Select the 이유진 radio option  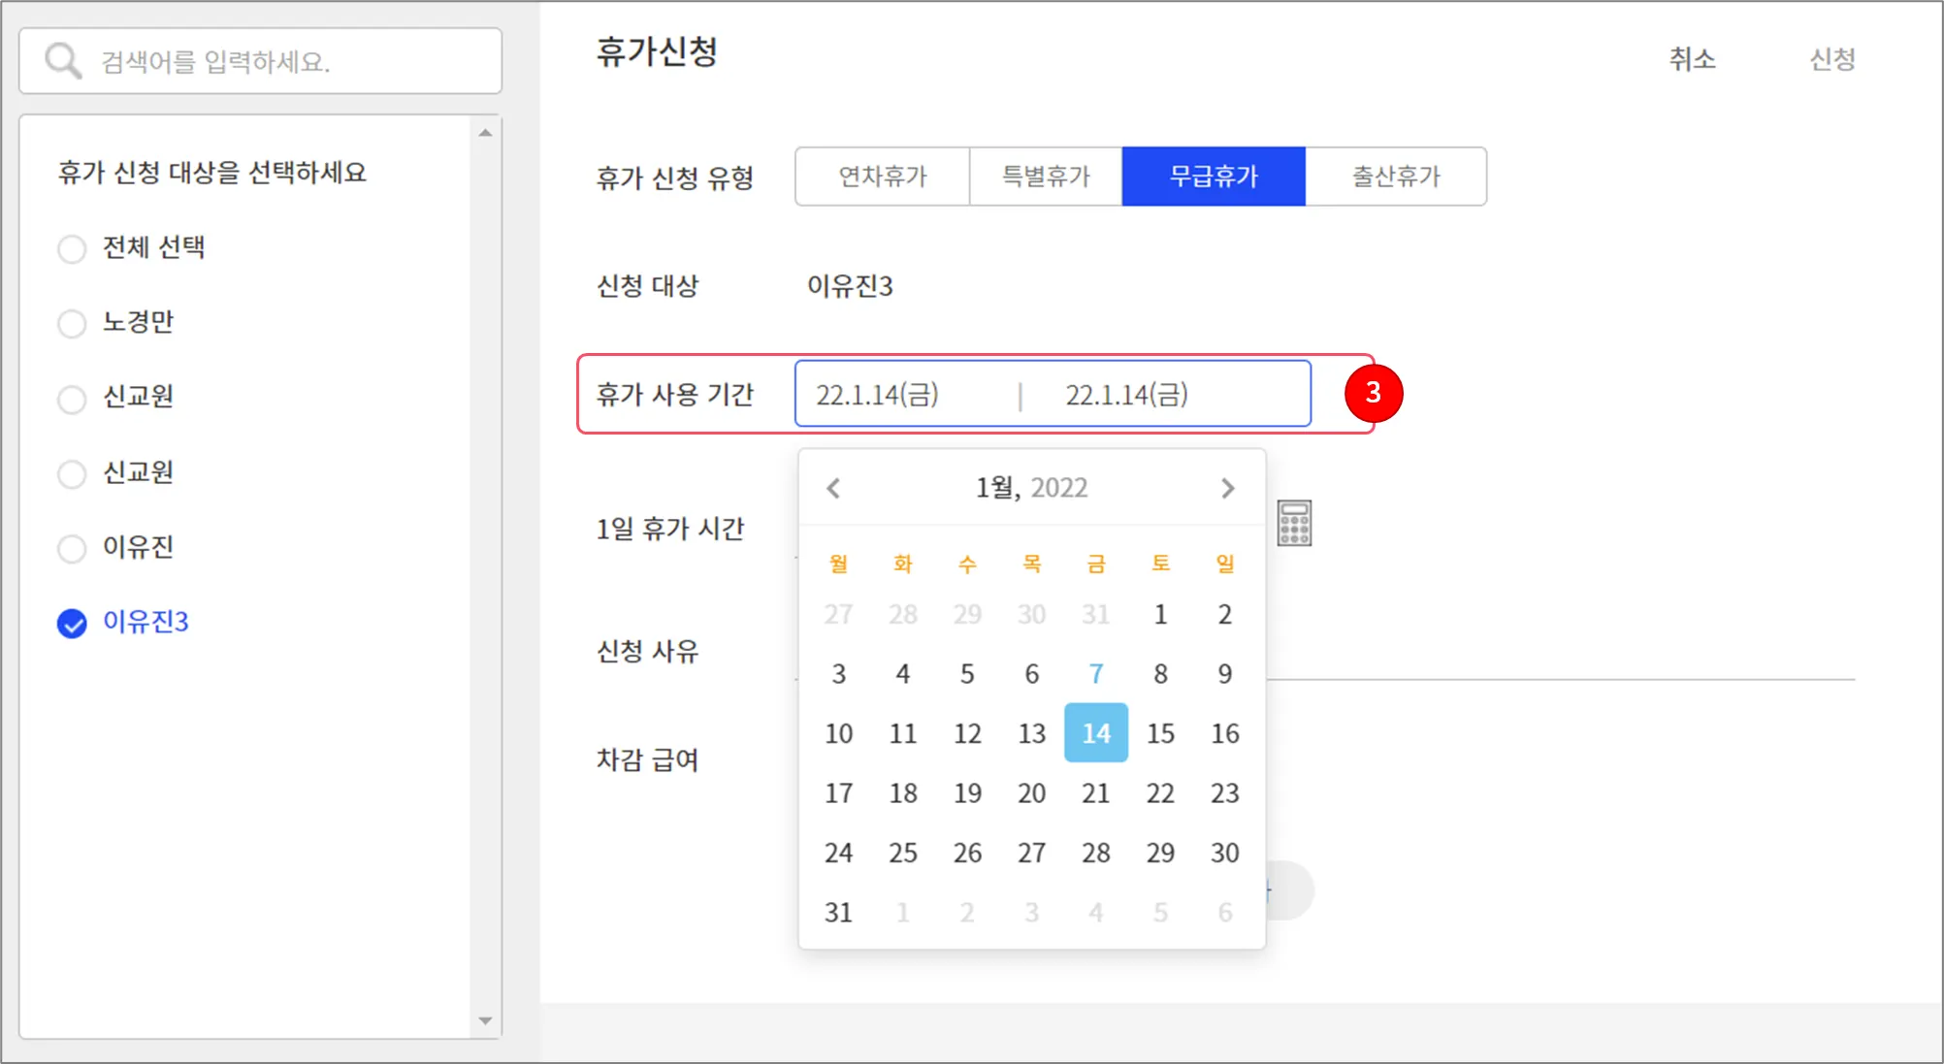click(x=72, y=548)
